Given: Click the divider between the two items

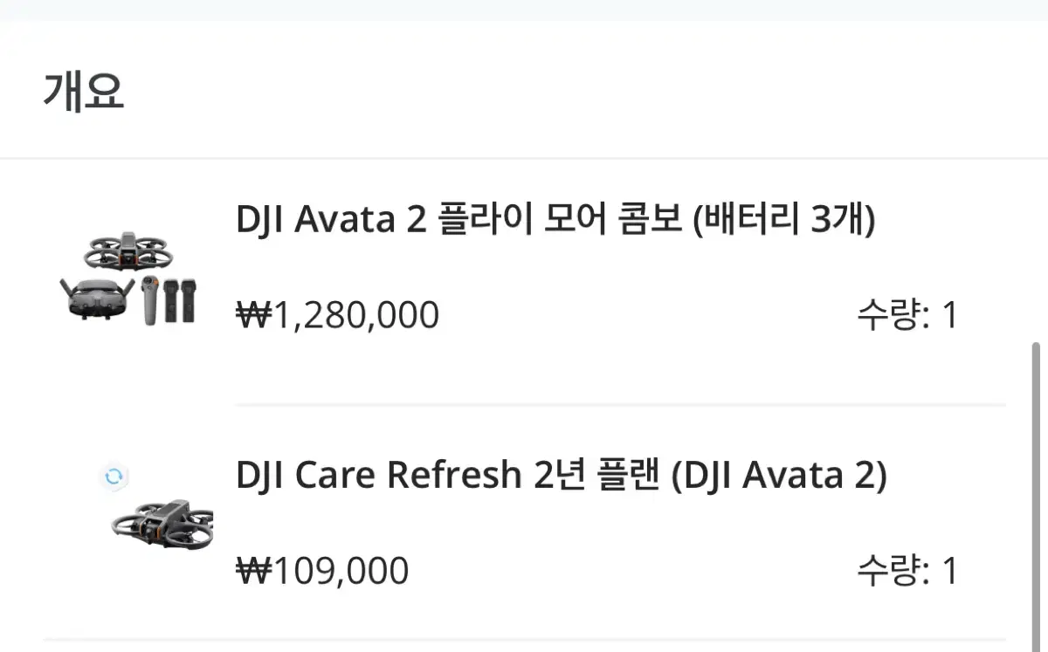Looking at the screenshot, I should (620, 405).
